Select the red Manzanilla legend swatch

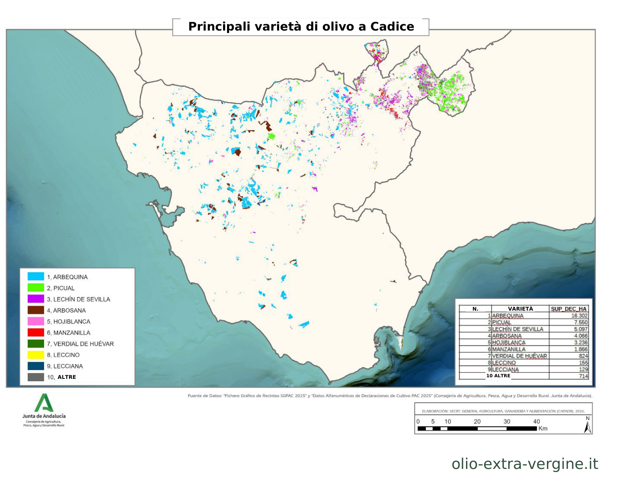click(36, 332)
